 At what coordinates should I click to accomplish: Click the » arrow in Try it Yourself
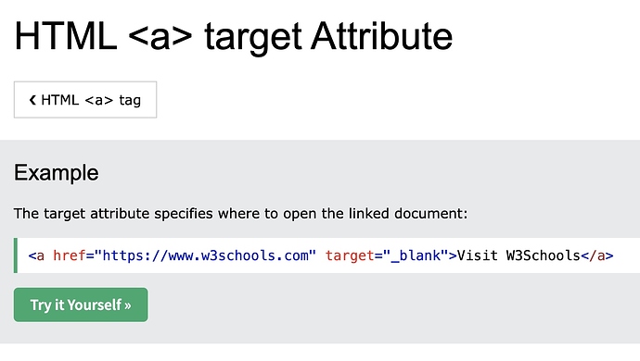128,305
